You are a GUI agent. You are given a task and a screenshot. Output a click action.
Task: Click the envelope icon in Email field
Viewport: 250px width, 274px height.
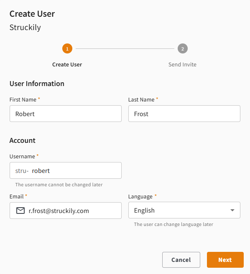[x=20, y=211]
